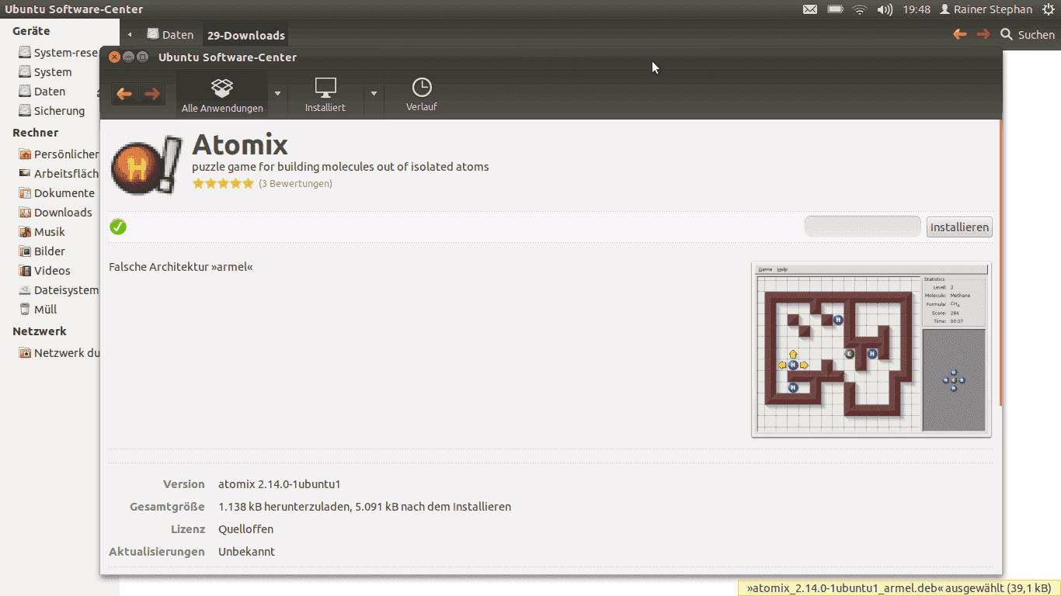
Task: Open Persönlicher home folder in sidebar
Action: 60,154
